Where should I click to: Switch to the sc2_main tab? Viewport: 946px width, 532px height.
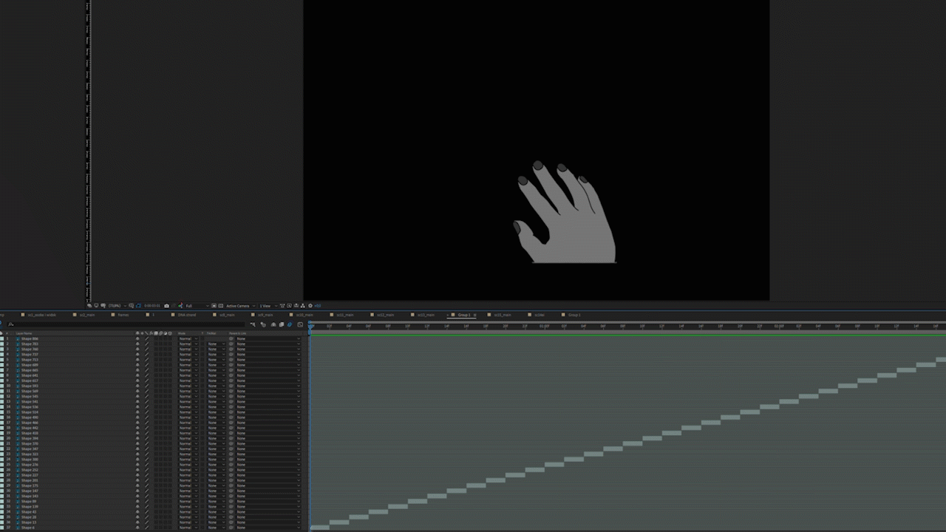point(87,315)
